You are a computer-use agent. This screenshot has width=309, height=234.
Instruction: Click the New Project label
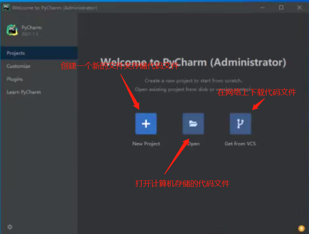(x=146, y=144)
